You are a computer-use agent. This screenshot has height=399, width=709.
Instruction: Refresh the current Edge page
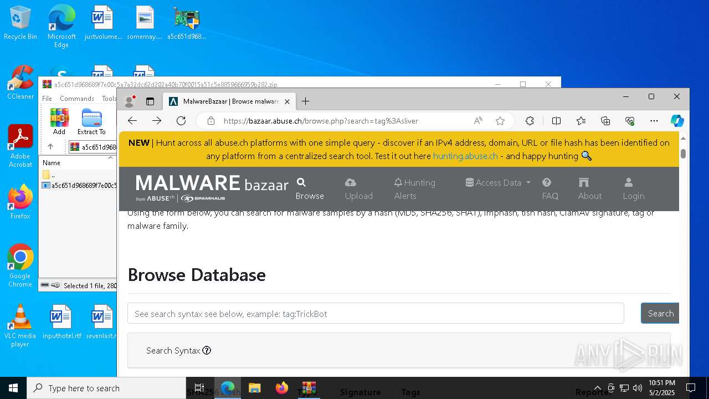[x=181, y=121]
